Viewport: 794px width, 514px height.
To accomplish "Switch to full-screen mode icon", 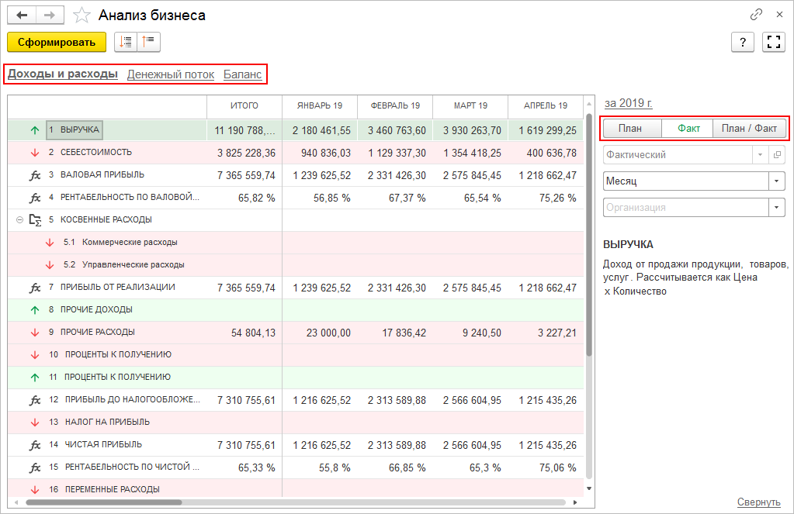I will [x=773, y=42].
